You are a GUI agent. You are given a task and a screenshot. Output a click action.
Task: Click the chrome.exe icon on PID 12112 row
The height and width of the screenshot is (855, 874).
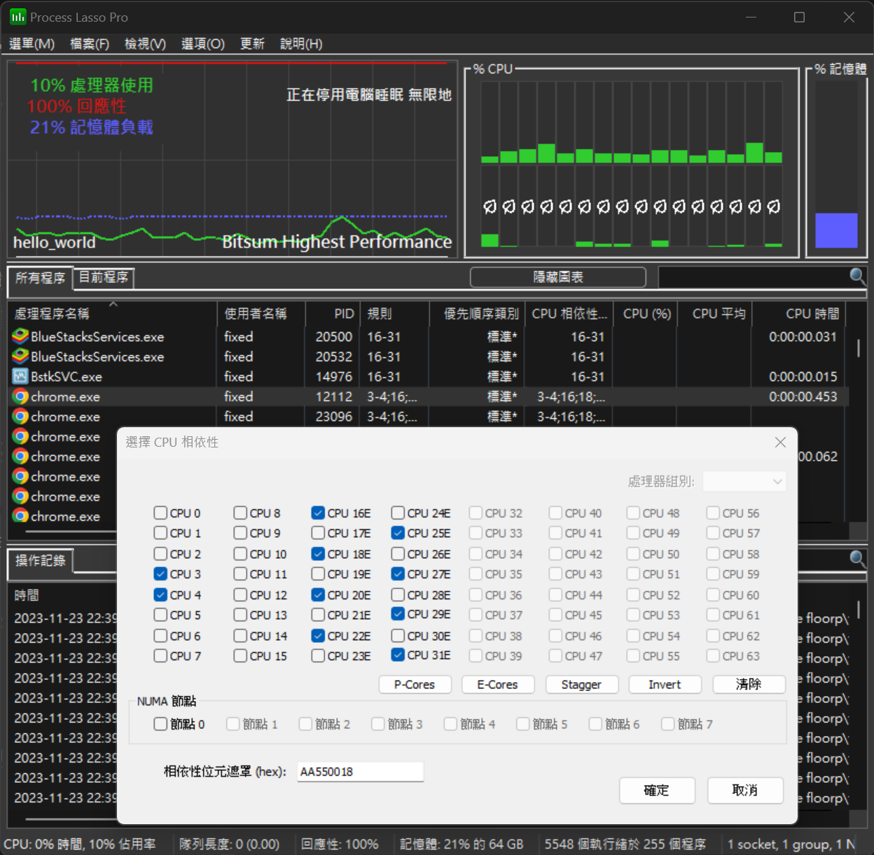19,396
